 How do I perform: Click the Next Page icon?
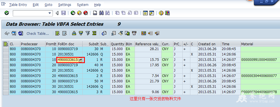coord(130,13)
